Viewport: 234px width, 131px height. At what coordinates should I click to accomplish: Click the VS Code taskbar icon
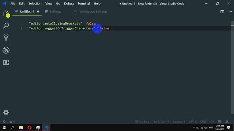pos(46,128)
